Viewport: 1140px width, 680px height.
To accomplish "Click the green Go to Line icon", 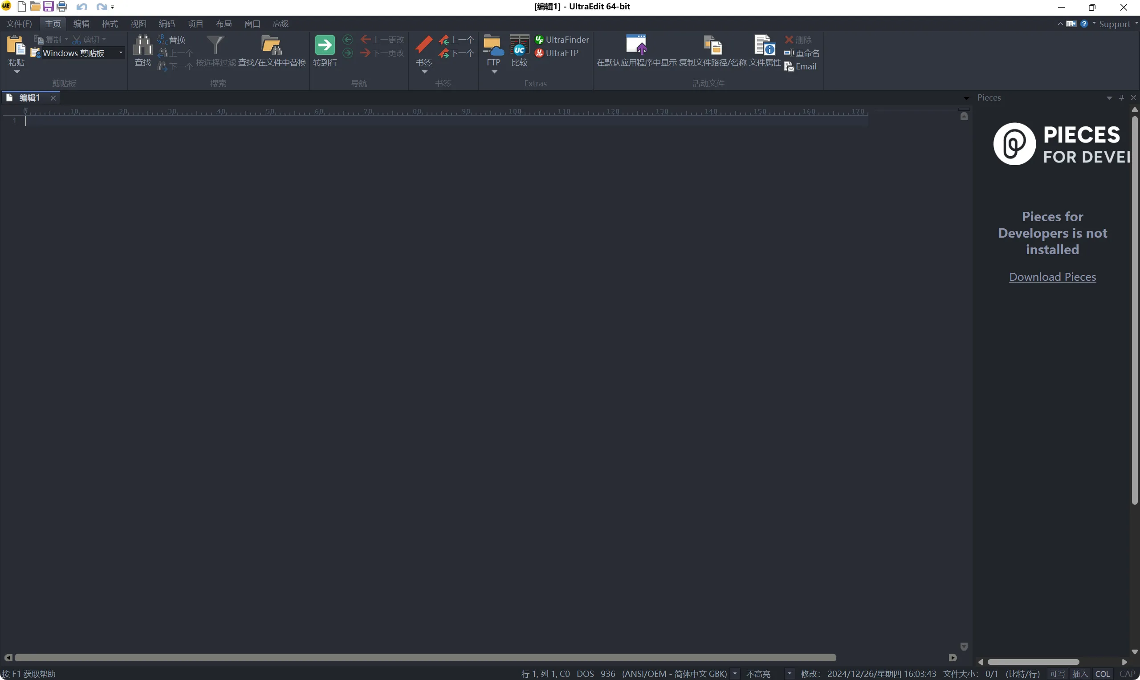I will coord(325,45).
